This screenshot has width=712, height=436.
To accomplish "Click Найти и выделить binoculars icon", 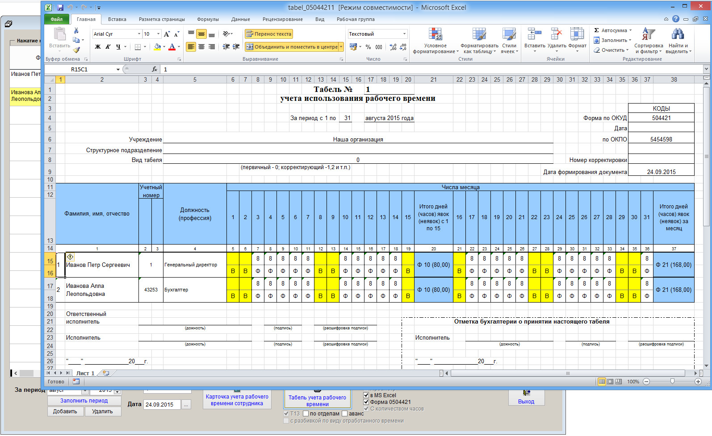I will [x=678, y=34].
